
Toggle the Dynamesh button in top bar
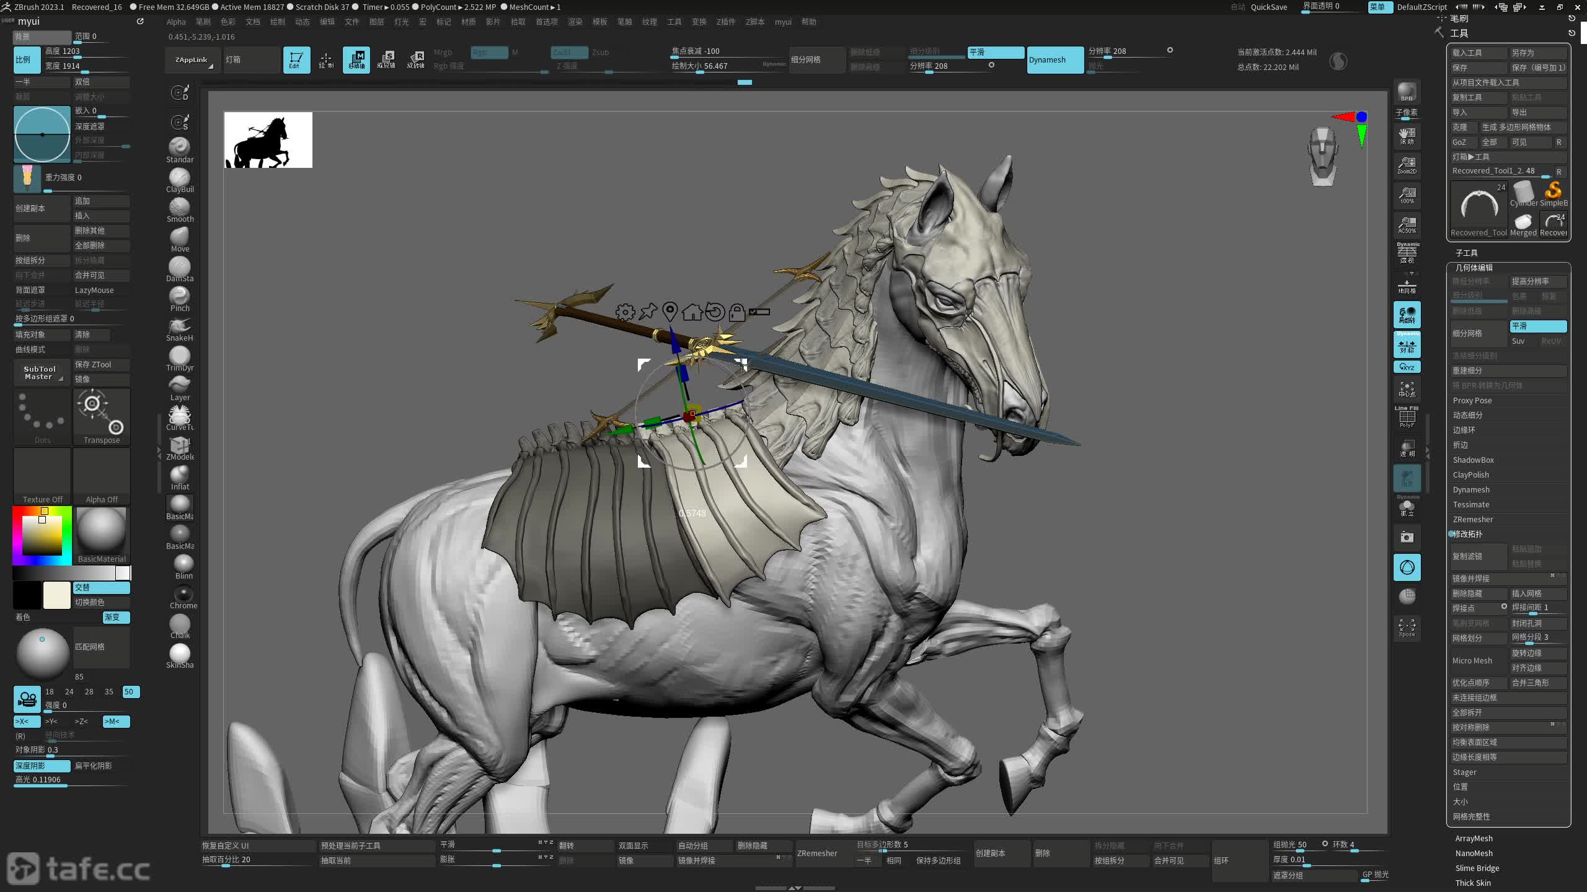(1054, 59)
